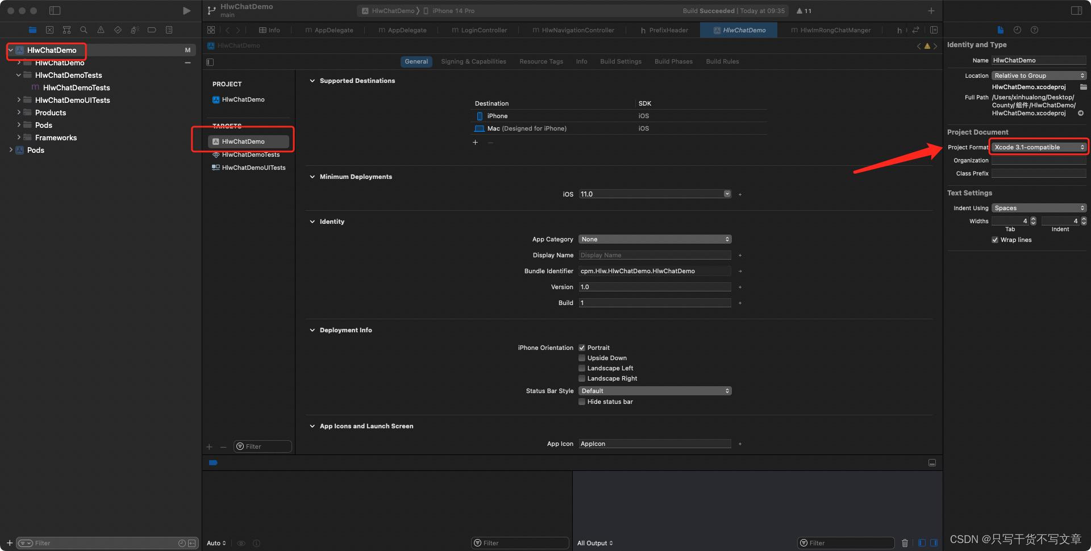Image resolution: width=1091 pixels, height=551 pixels.
Task: Run the project with the play button
Action: (186, 11)
